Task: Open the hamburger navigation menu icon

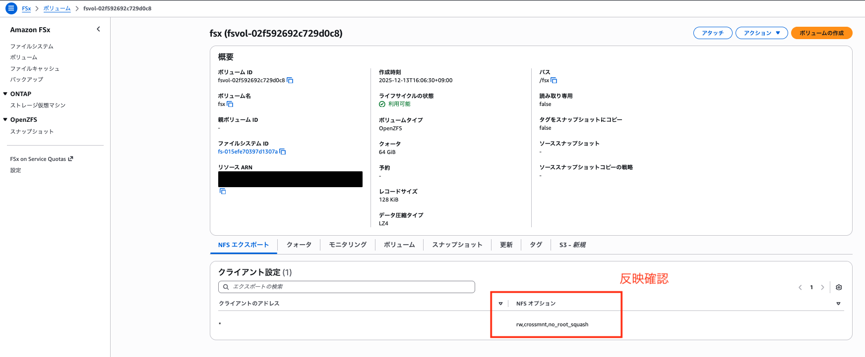Action: (x=11, y=8)
